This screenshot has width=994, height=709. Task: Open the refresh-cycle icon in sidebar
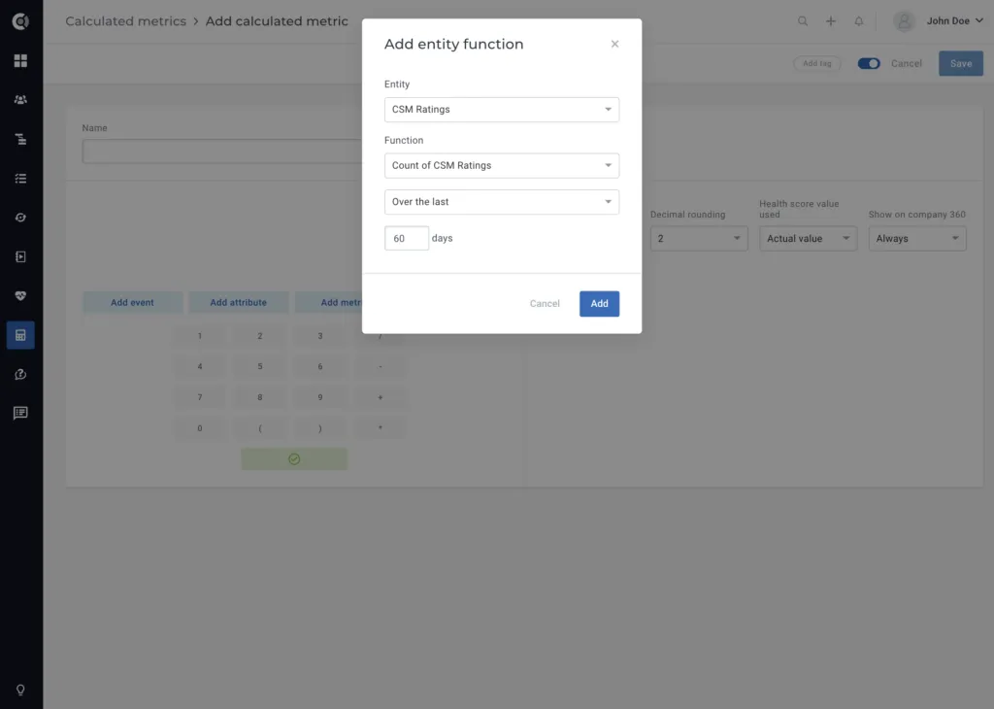pos(20,218)
